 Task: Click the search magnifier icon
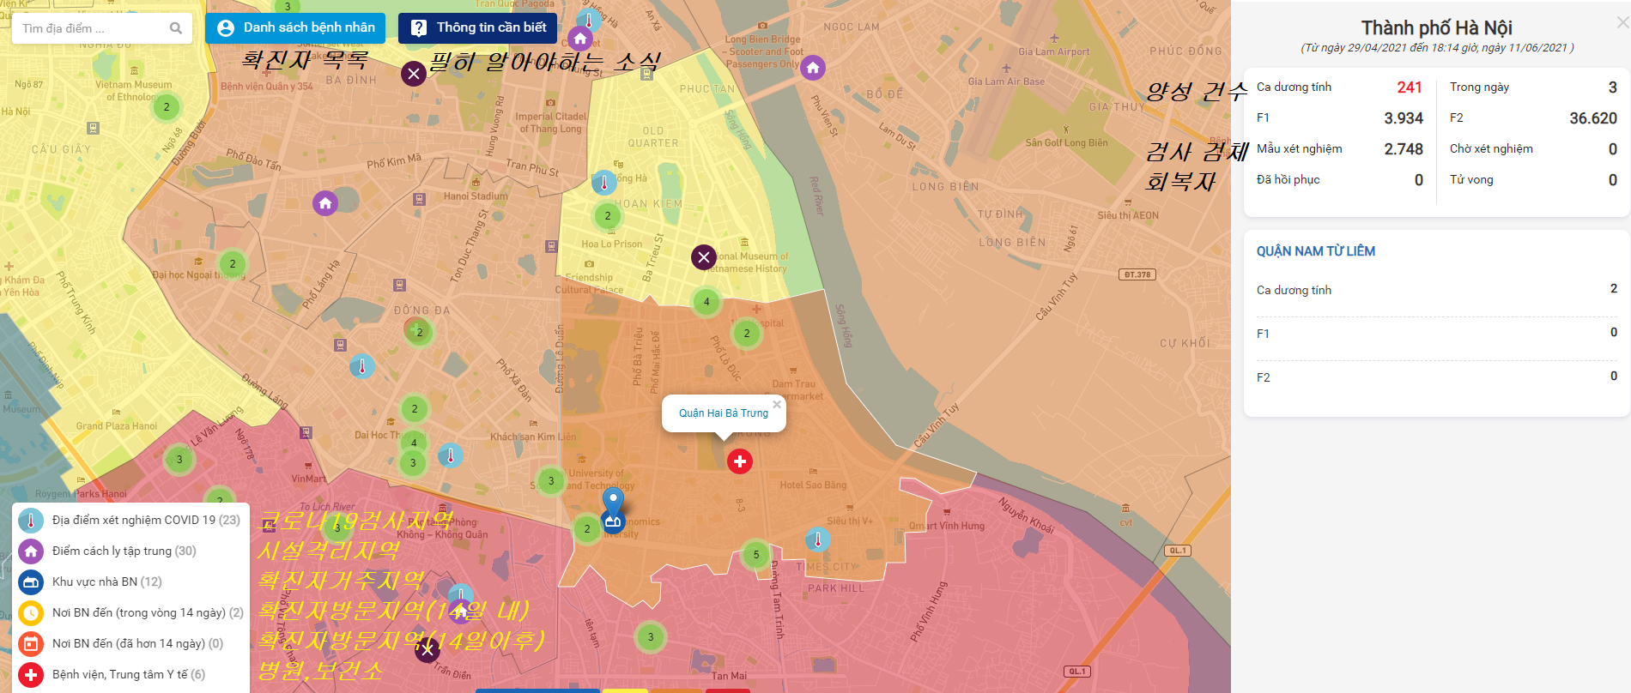[176, 28]
